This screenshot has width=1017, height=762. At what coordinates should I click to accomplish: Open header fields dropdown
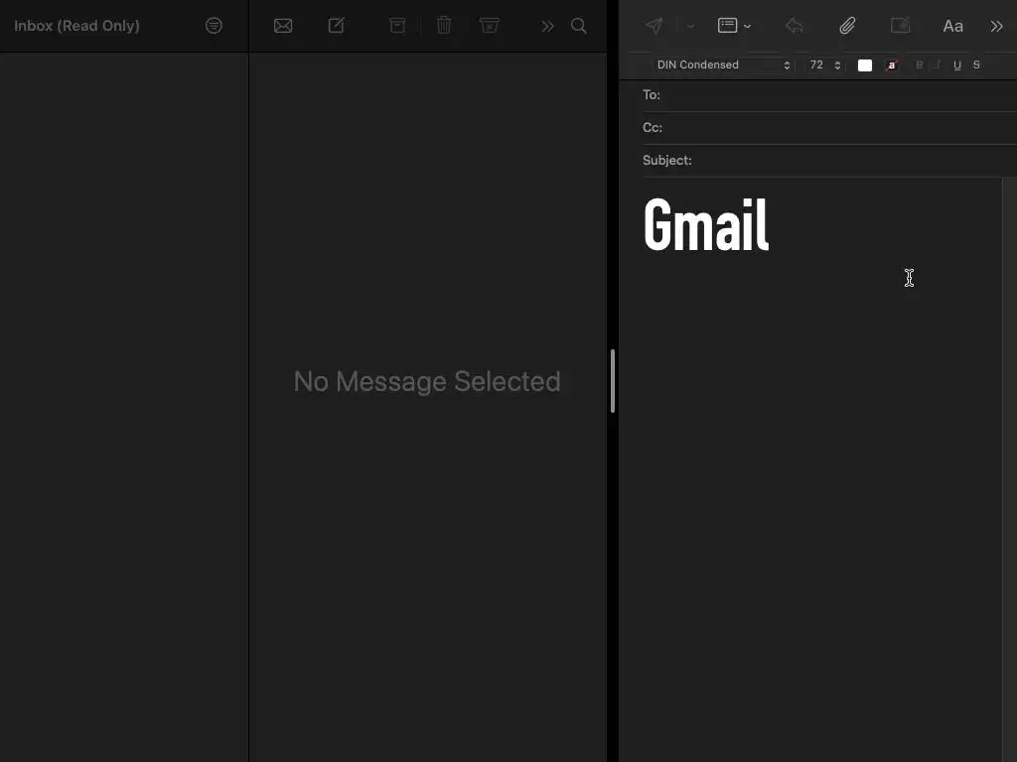[x=734, y=26]
